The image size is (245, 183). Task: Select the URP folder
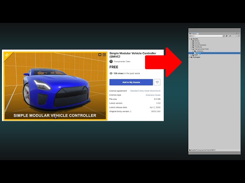pyautogui.click(x=195, y=55)
